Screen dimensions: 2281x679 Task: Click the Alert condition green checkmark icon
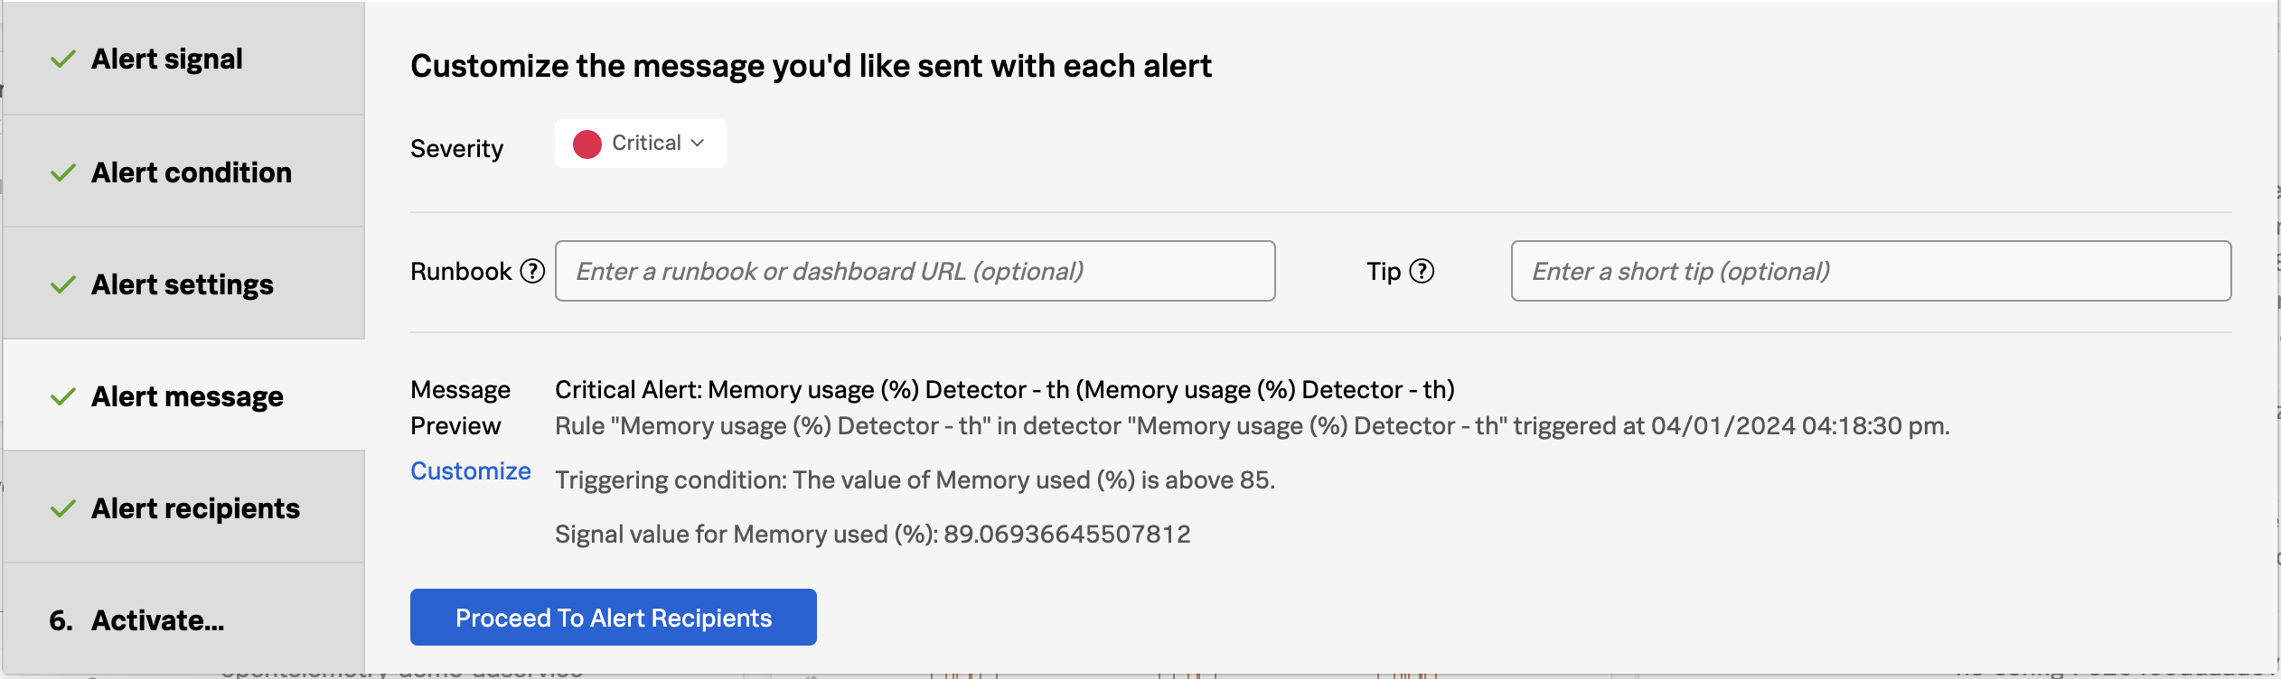(63, 172)
